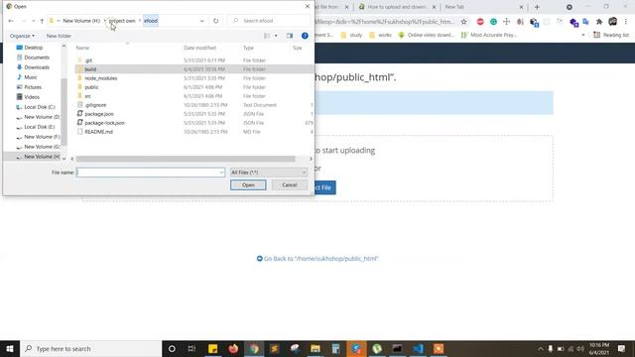The image size is (635, 357).
Task: Select Local Disk (E:) in navigation
Action: (40, 127)
